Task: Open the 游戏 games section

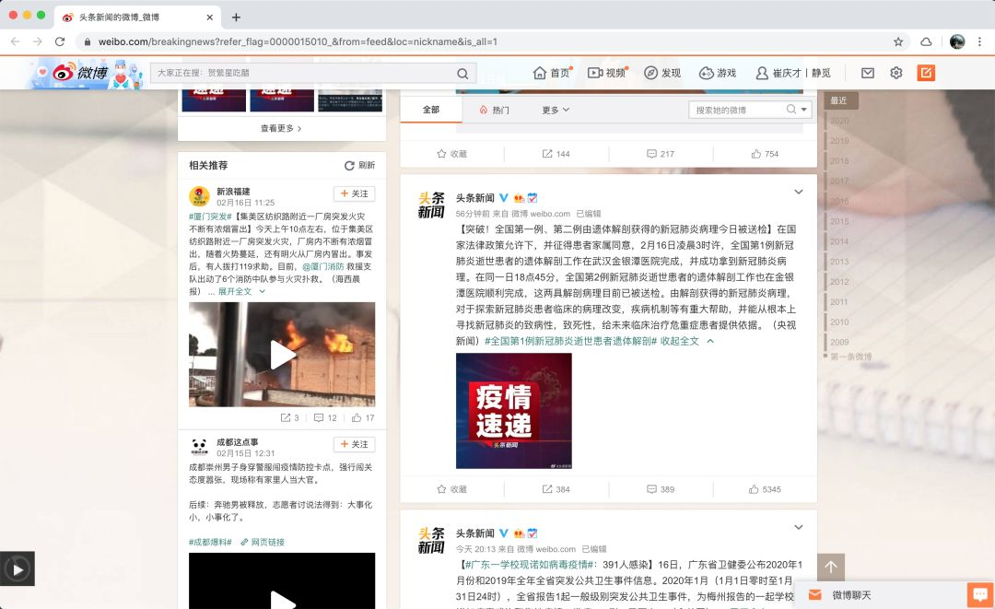Action: pyautogui.click(x=718, y=73)
